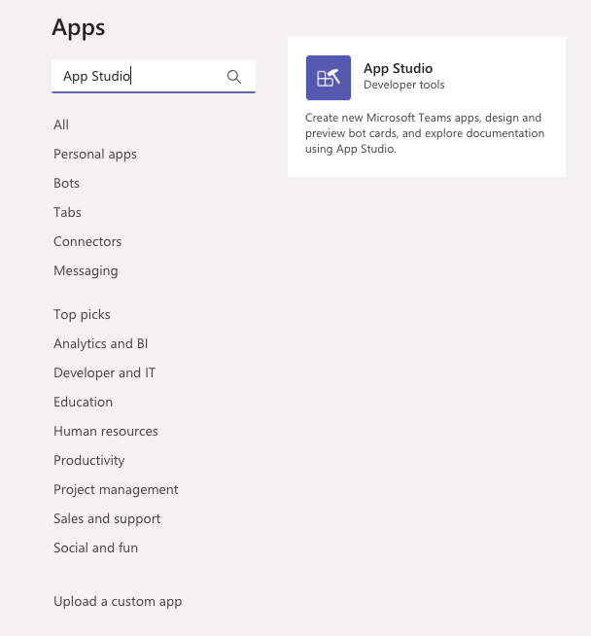Browse Analytics and BI apps
591x636 pixels.
coord(100,343)
